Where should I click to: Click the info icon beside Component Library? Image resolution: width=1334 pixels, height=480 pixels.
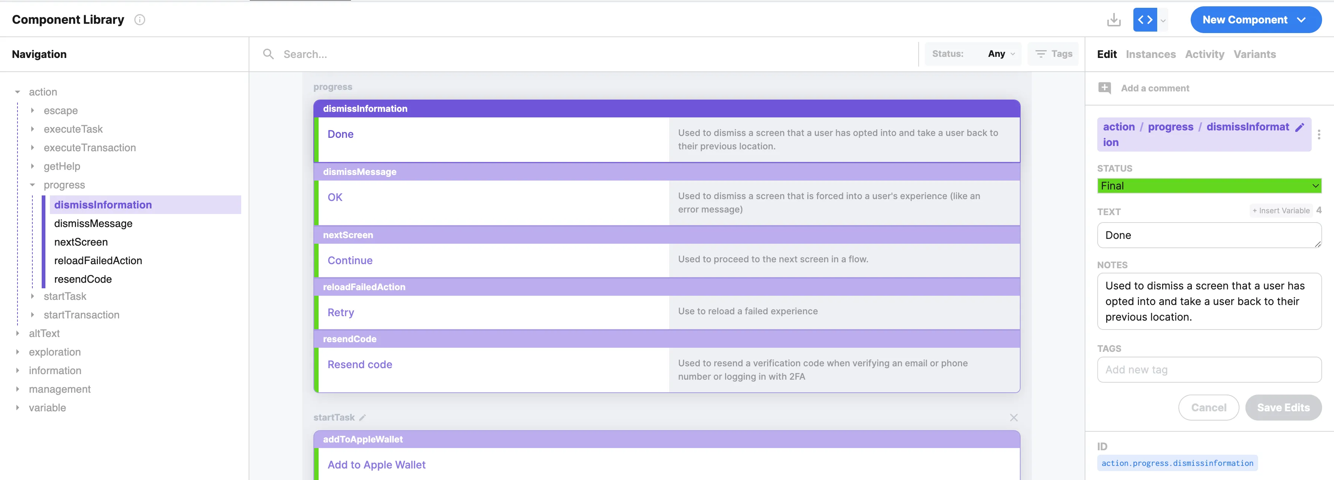(x=140, y=20)
